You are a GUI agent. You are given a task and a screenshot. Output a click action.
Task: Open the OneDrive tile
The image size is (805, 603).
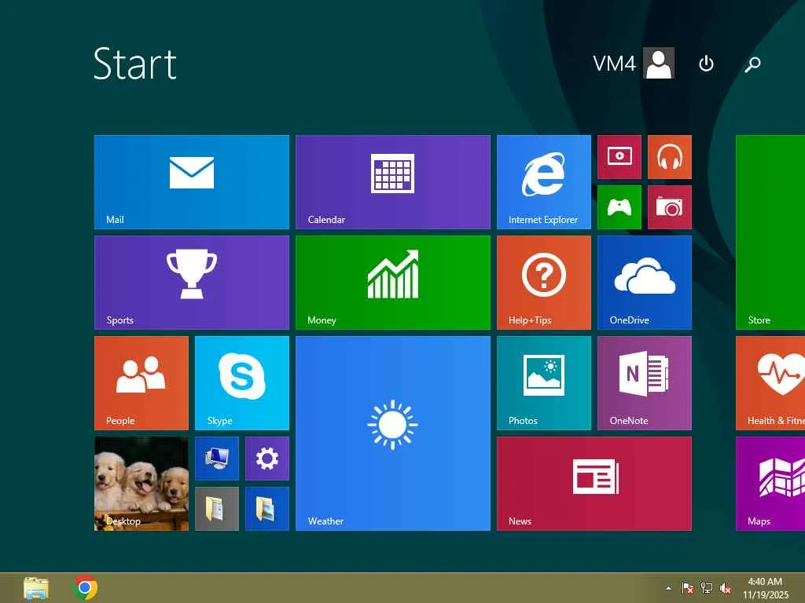(645, 283)
